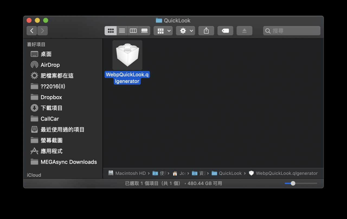Go back with the left arrow button

[x=32, y=31]
